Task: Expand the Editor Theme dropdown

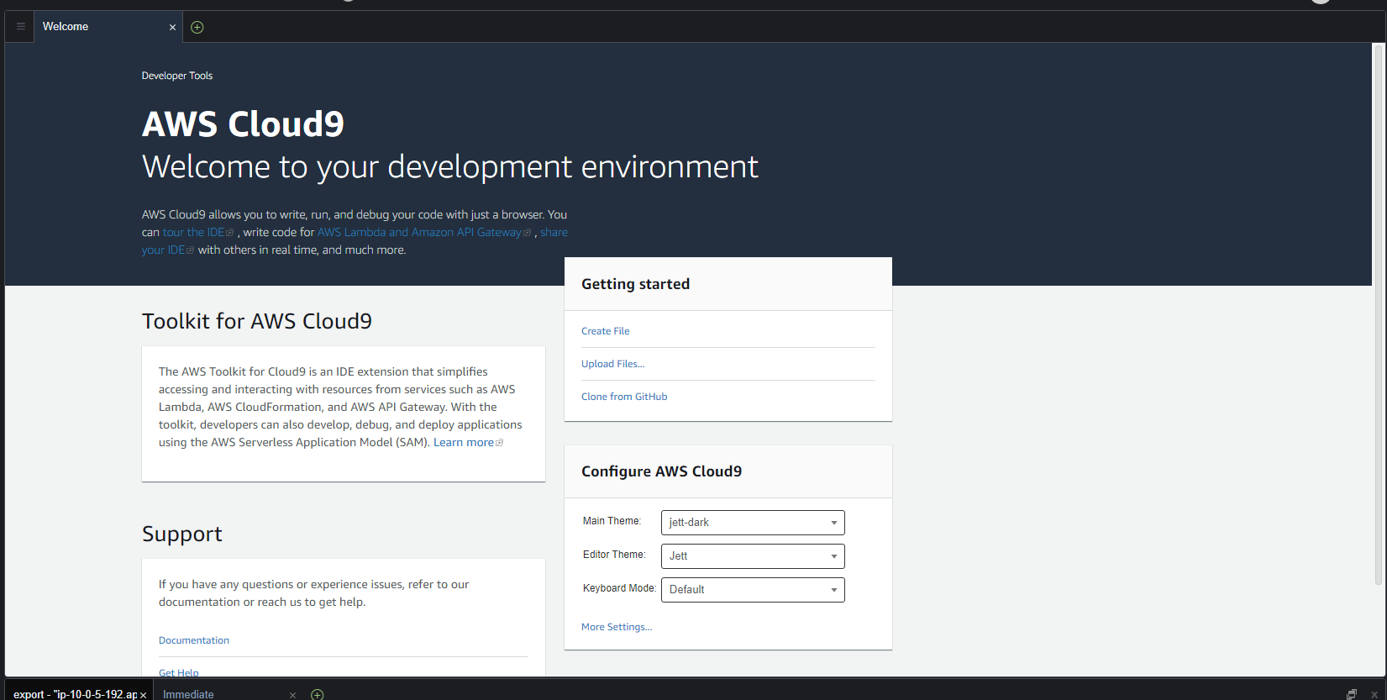Action: coord(753,556)
